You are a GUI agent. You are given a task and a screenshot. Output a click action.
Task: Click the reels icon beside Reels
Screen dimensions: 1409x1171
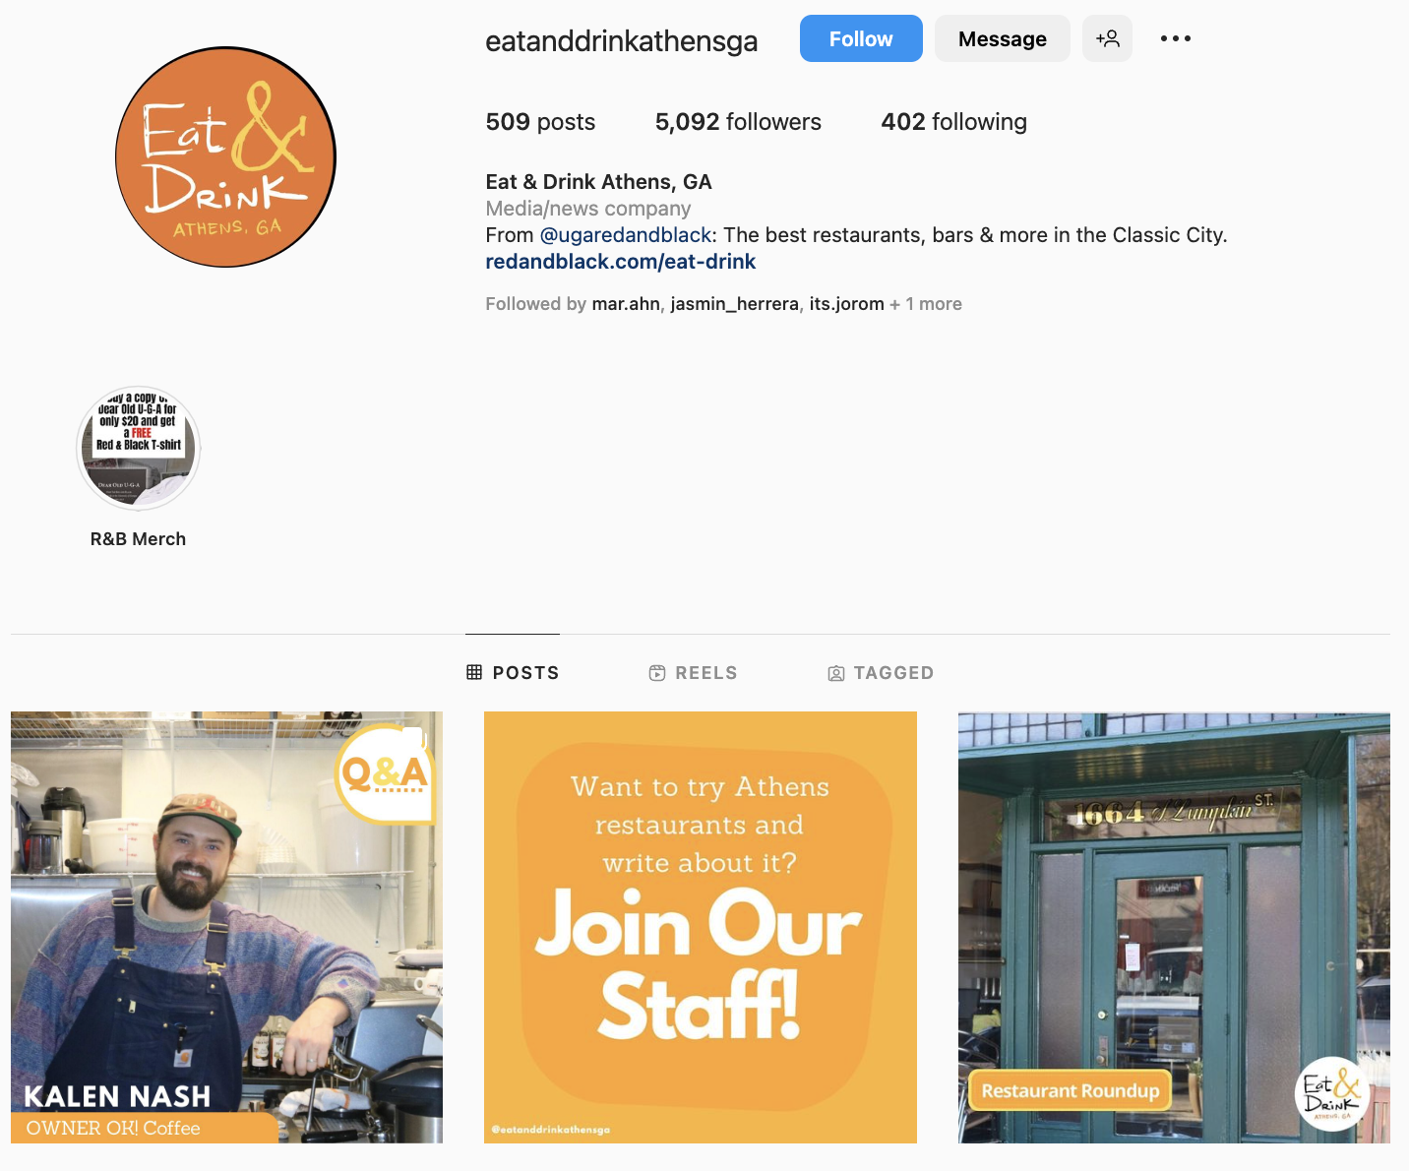(x=657, y=673)
